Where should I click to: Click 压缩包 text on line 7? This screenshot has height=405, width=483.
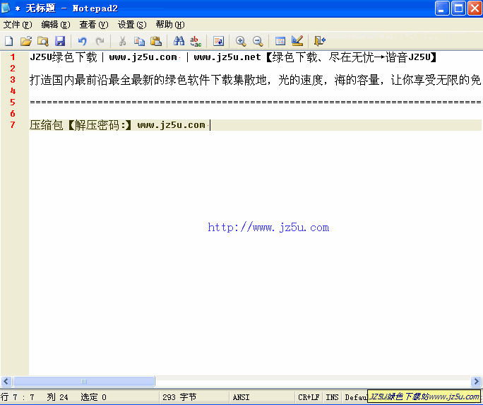point(47,125)
